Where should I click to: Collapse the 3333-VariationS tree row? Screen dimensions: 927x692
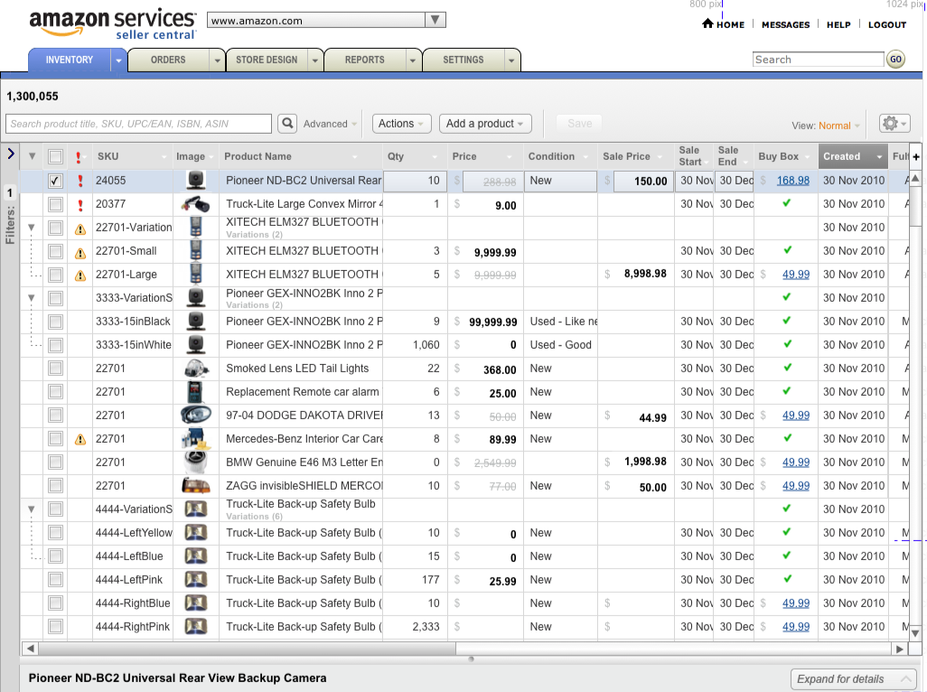[32, 298]
